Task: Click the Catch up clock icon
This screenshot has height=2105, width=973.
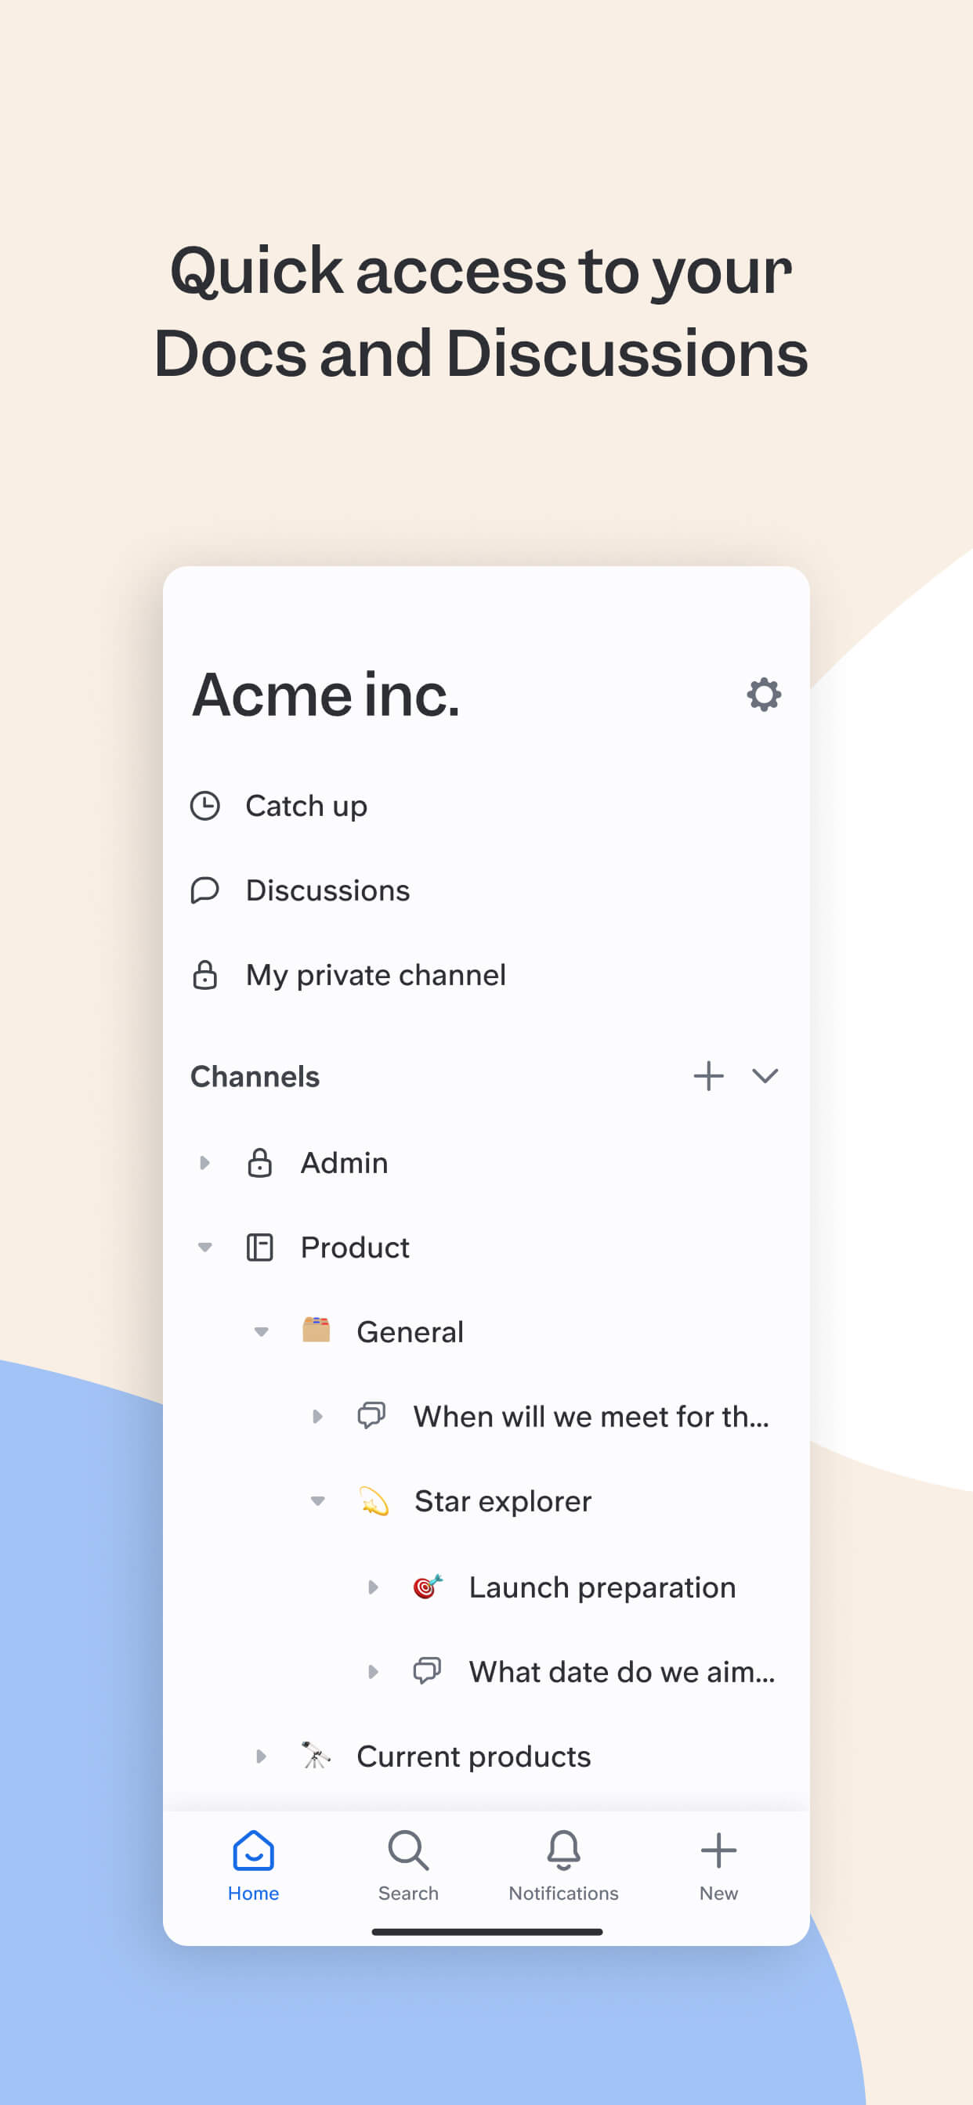Action: pyautogui.click(x=204, y=806)
